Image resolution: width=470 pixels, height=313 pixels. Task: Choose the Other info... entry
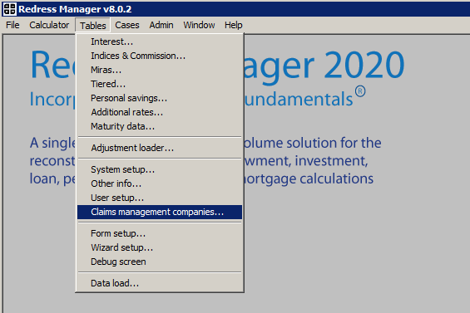pos(160,183)
